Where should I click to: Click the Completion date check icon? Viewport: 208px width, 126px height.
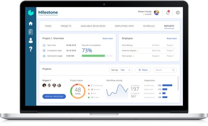coord(44,50)
